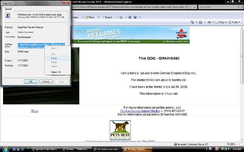Click the Back link on the page
Screen dimensions: 244x152
click(34, 111)
